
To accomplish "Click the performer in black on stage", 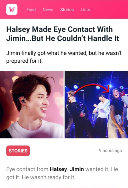I will click(78, 114).
